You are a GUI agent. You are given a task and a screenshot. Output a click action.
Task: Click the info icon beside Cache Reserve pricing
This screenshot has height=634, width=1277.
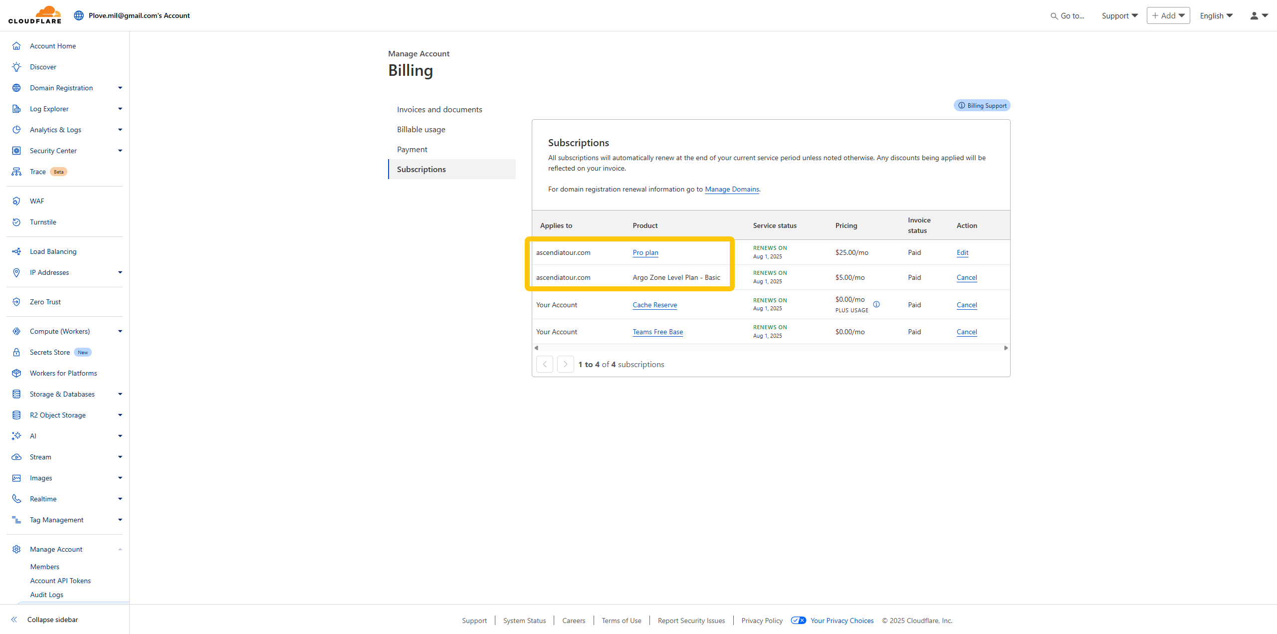pyautogui.click(x=876, y=304)
